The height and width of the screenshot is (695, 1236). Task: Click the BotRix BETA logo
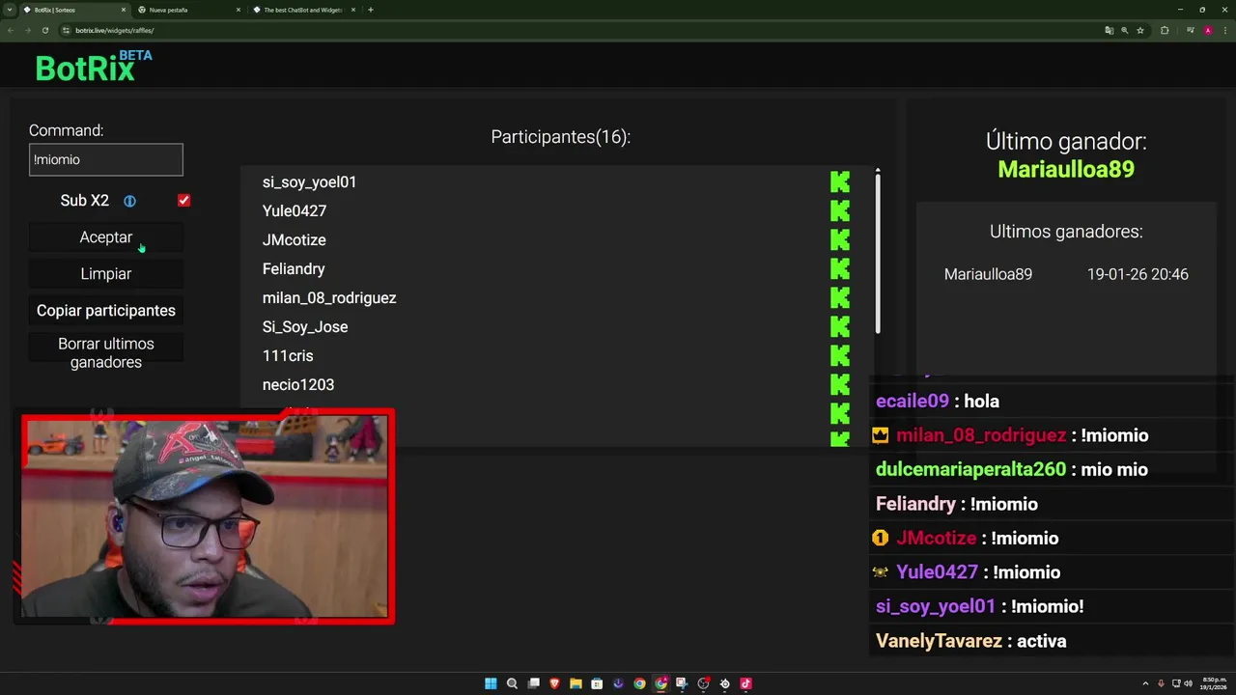pyautogui.click(x=94, y=66)
